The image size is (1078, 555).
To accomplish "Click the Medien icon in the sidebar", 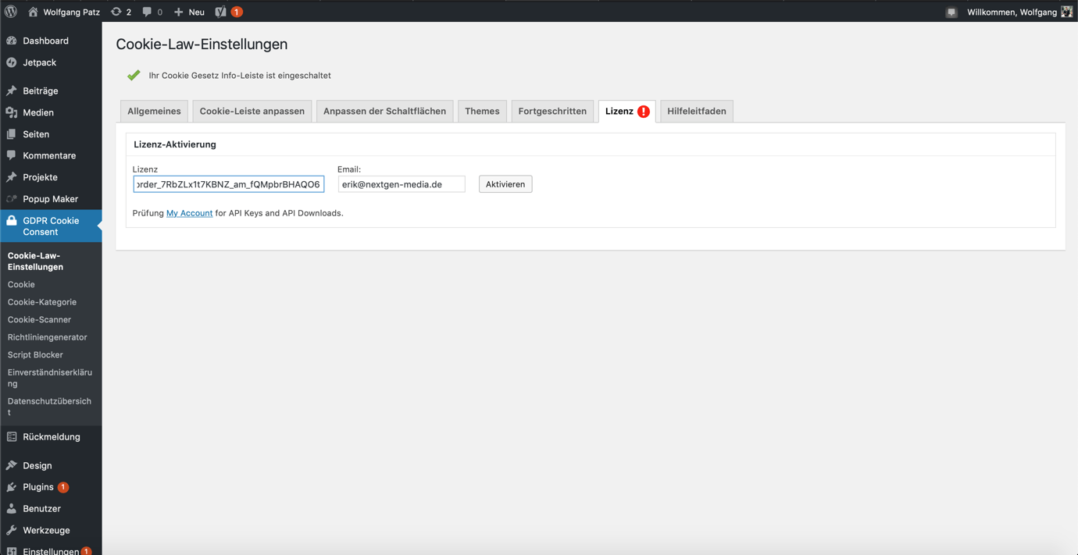I will pos(12,112).
